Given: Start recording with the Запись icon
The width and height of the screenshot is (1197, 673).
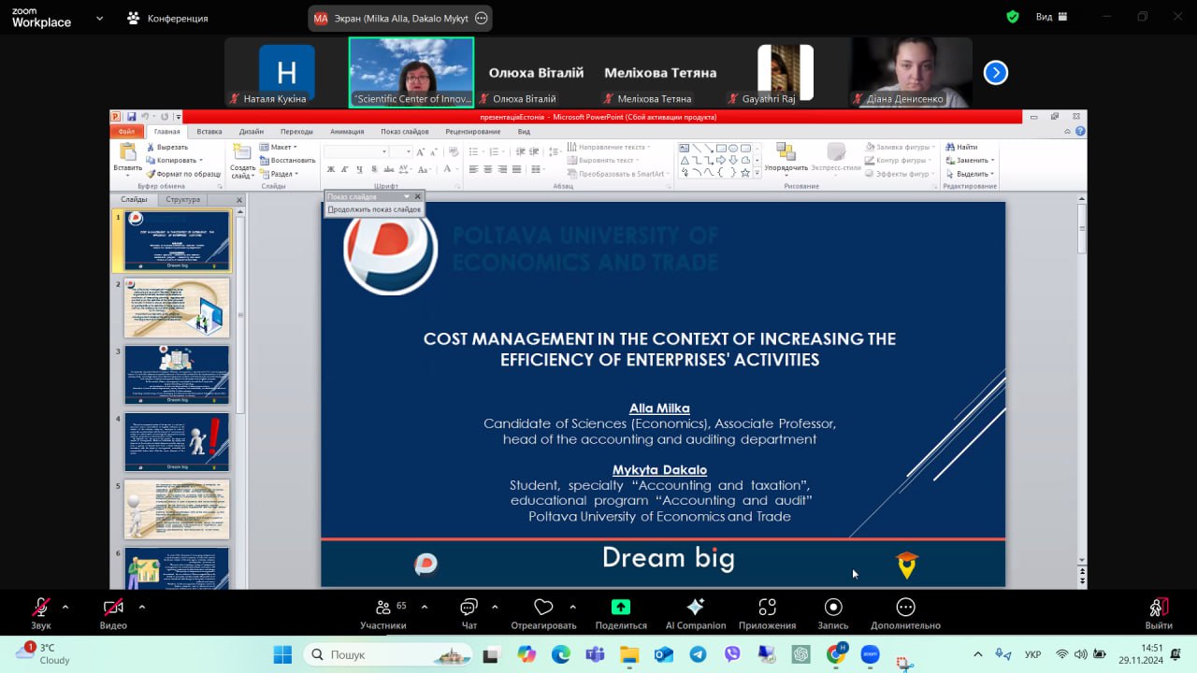Looking at the screenshot, I should coord(832,608).
